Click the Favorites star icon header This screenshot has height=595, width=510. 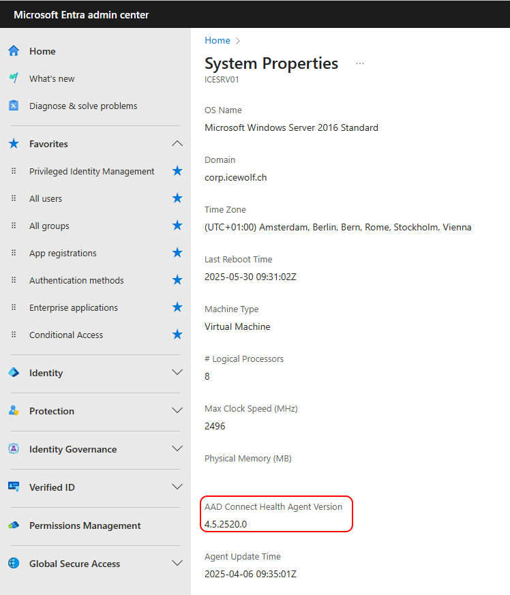(x=14, y=144)
